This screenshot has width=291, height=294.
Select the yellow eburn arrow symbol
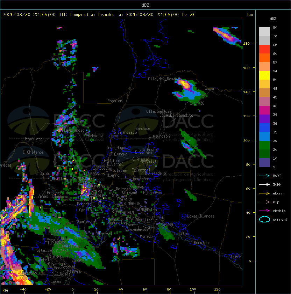[264, 193]
